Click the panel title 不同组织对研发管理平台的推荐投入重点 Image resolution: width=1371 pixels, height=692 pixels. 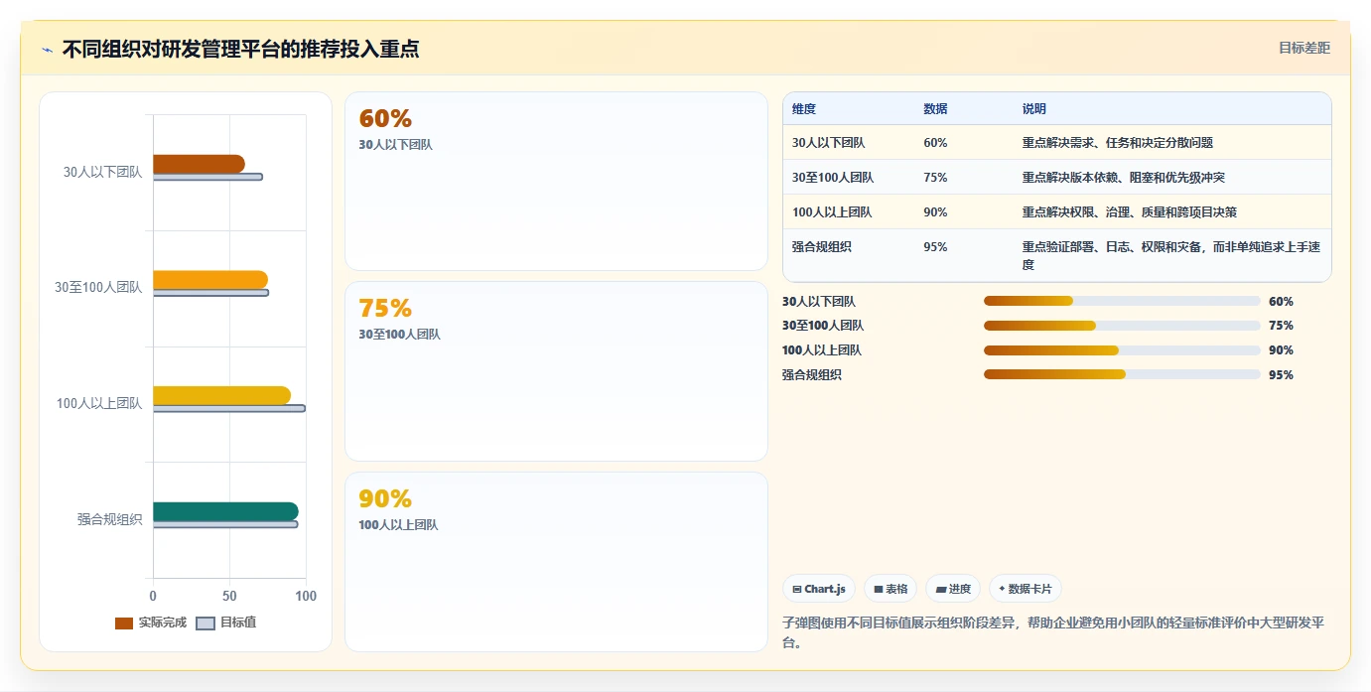click(240, 49)
